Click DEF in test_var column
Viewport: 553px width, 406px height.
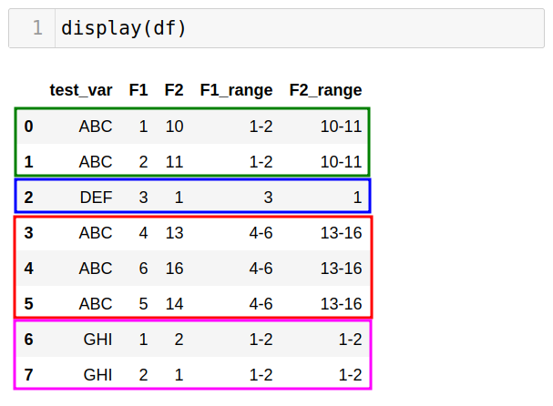[96, 198]
